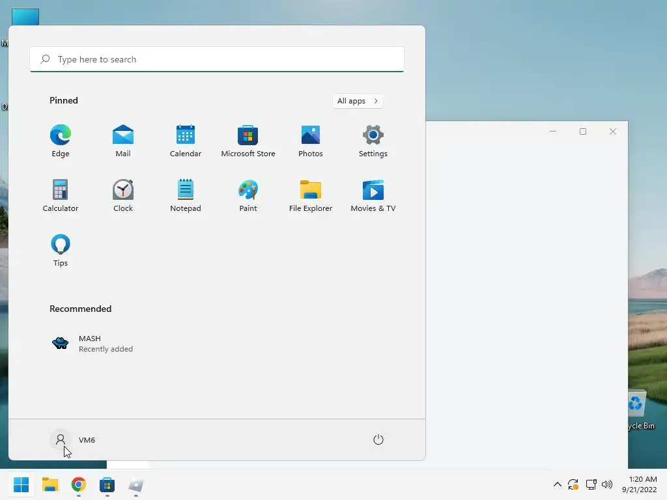
Task: Open the Tips app
Action: (61, 251)
